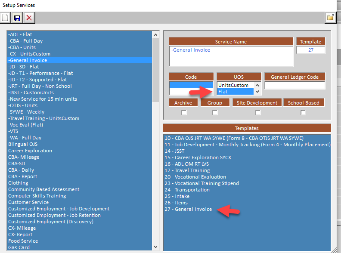Select Gas Card in services list
Image resolution: width=341 pixels, height=253 pixels.
[19, 247]
